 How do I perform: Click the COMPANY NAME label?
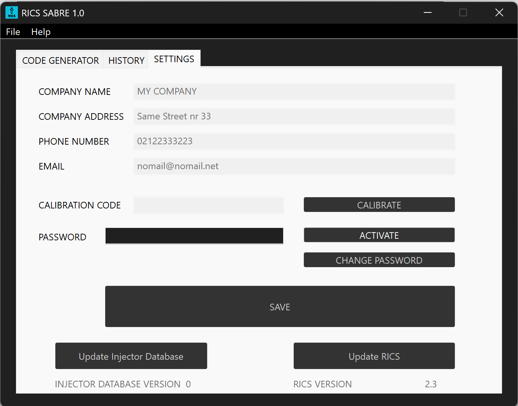[75, 92]
